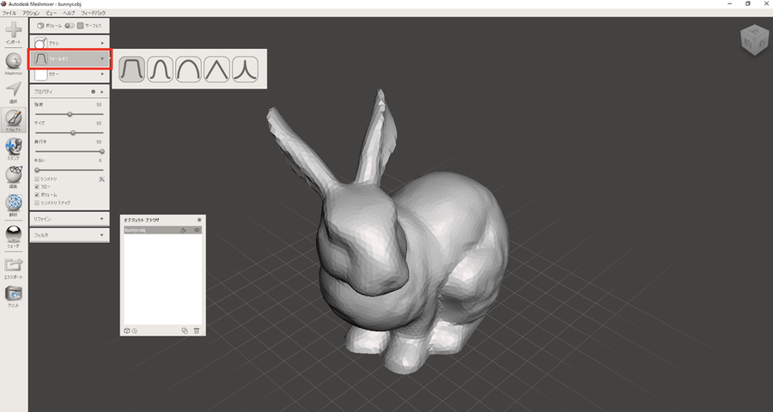
Task: Open the Print (プリント) tool
Action: (x=14, y=294)
